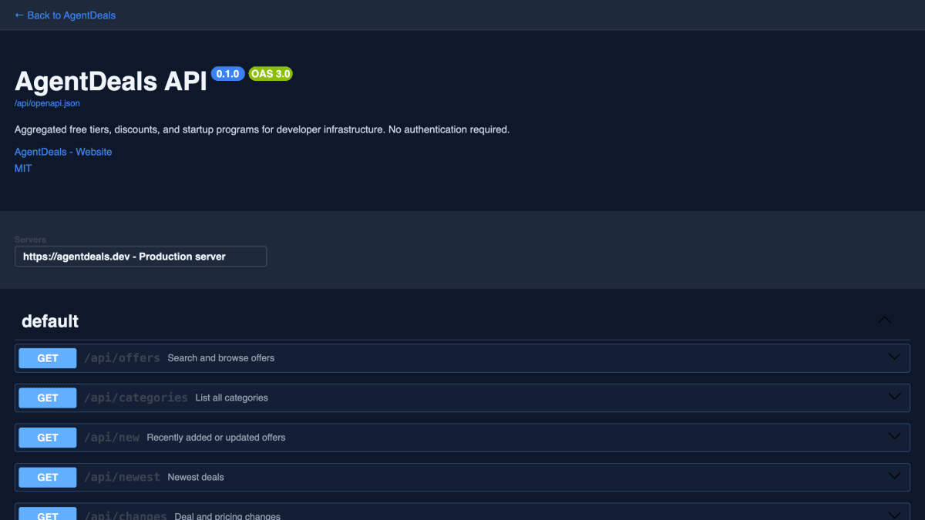The width and height of the screenshot is (925, 520).
Task: Click the /api/categories endpoint path
Action: click(x=136, y=398)
